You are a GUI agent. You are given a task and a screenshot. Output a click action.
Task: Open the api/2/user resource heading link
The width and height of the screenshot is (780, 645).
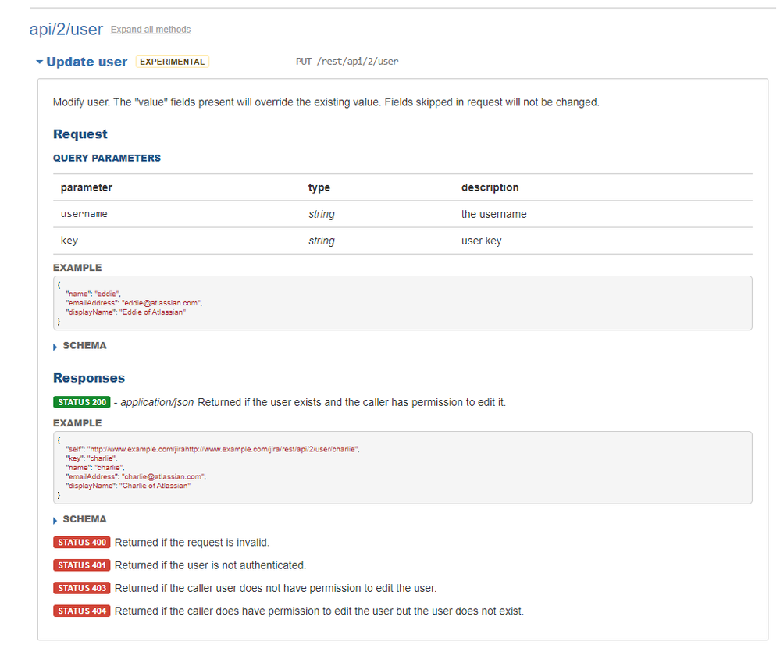66,30
